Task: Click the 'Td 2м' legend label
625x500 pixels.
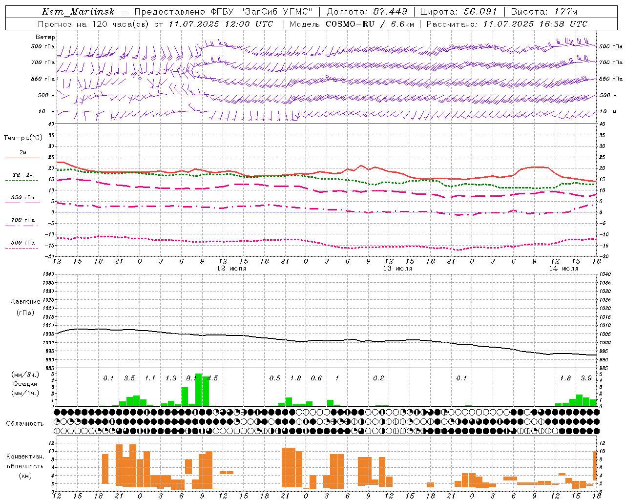Action: [23, 175]
